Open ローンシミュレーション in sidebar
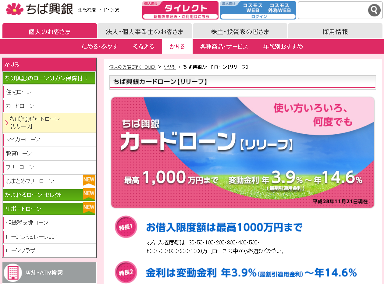Screen dimensions: 384x284 click(49, 237)
